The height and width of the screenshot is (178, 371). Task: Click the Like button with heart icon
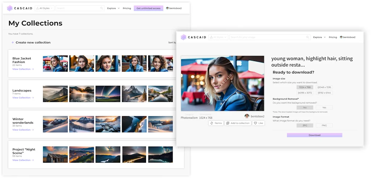pyautogui.click(x=258, y=123)
